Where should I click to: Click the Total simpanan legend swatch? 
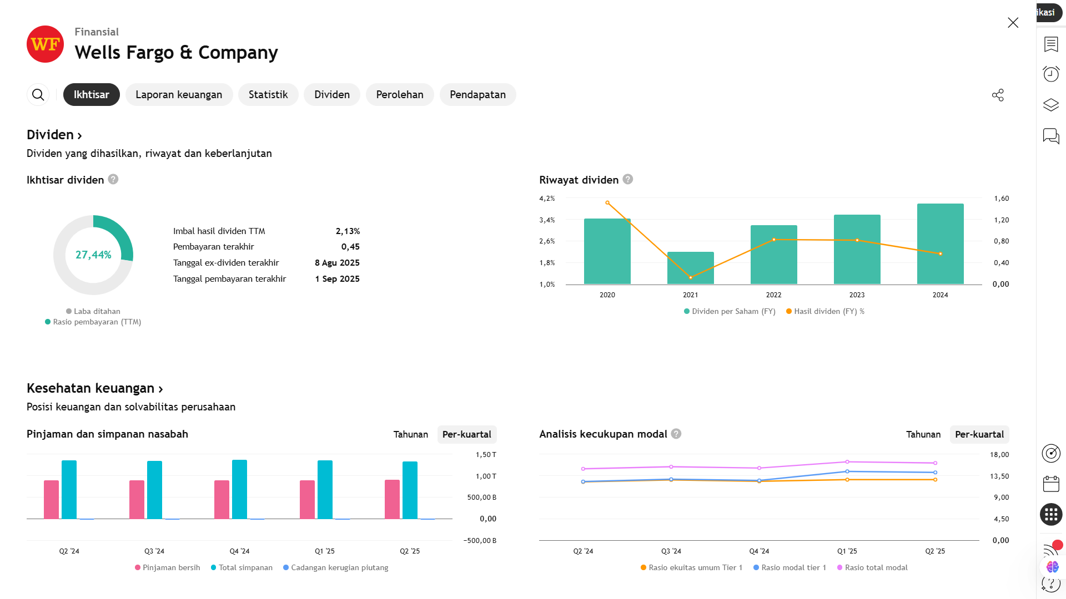tap(213, 567)
